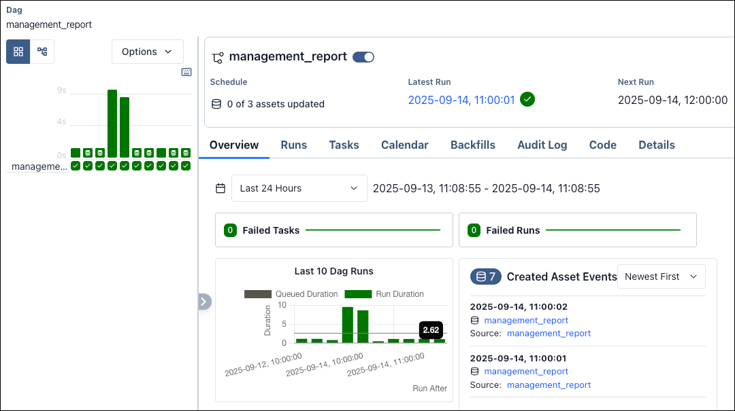Toggle the management_report dag pause switch
Viewport: 735px width, 411px height.
click(x=363, y=57)
